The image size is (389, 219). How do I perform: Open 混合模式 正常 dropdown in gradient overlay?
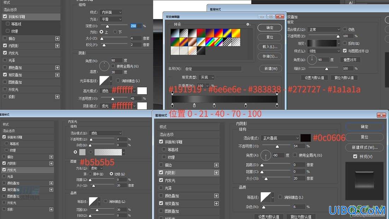coord(324,29)
